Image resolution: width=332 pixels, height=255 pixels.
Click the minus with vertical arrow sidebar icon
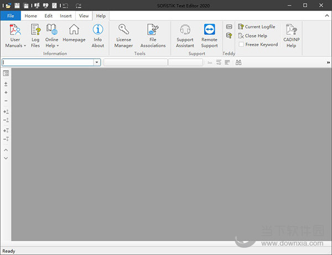point(6,120)
